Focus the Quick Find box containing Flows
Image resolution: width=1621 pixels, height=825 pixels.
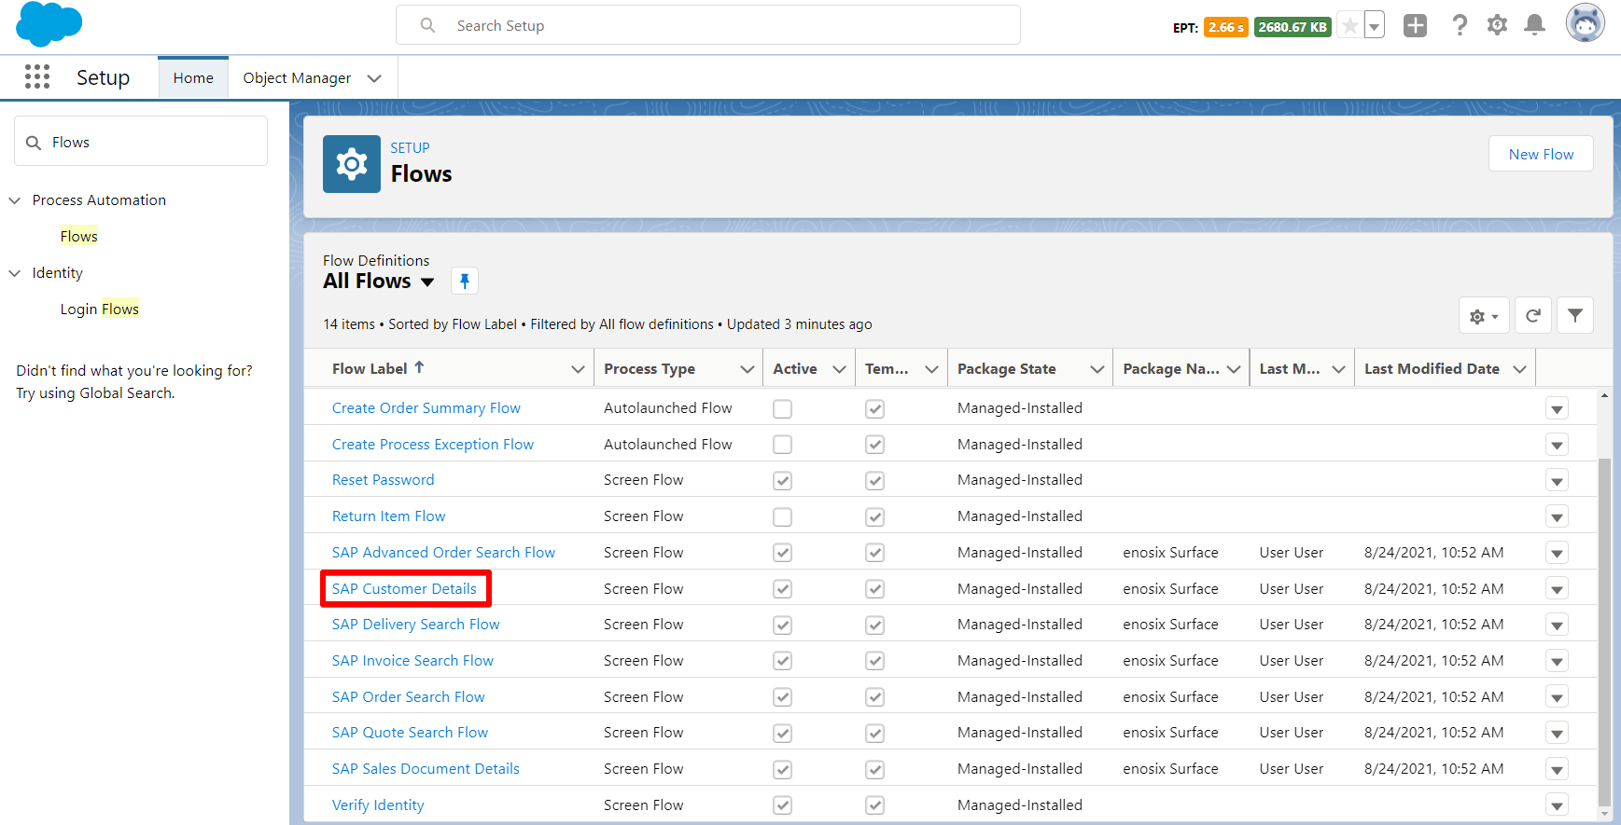click(x=141, y=142)
